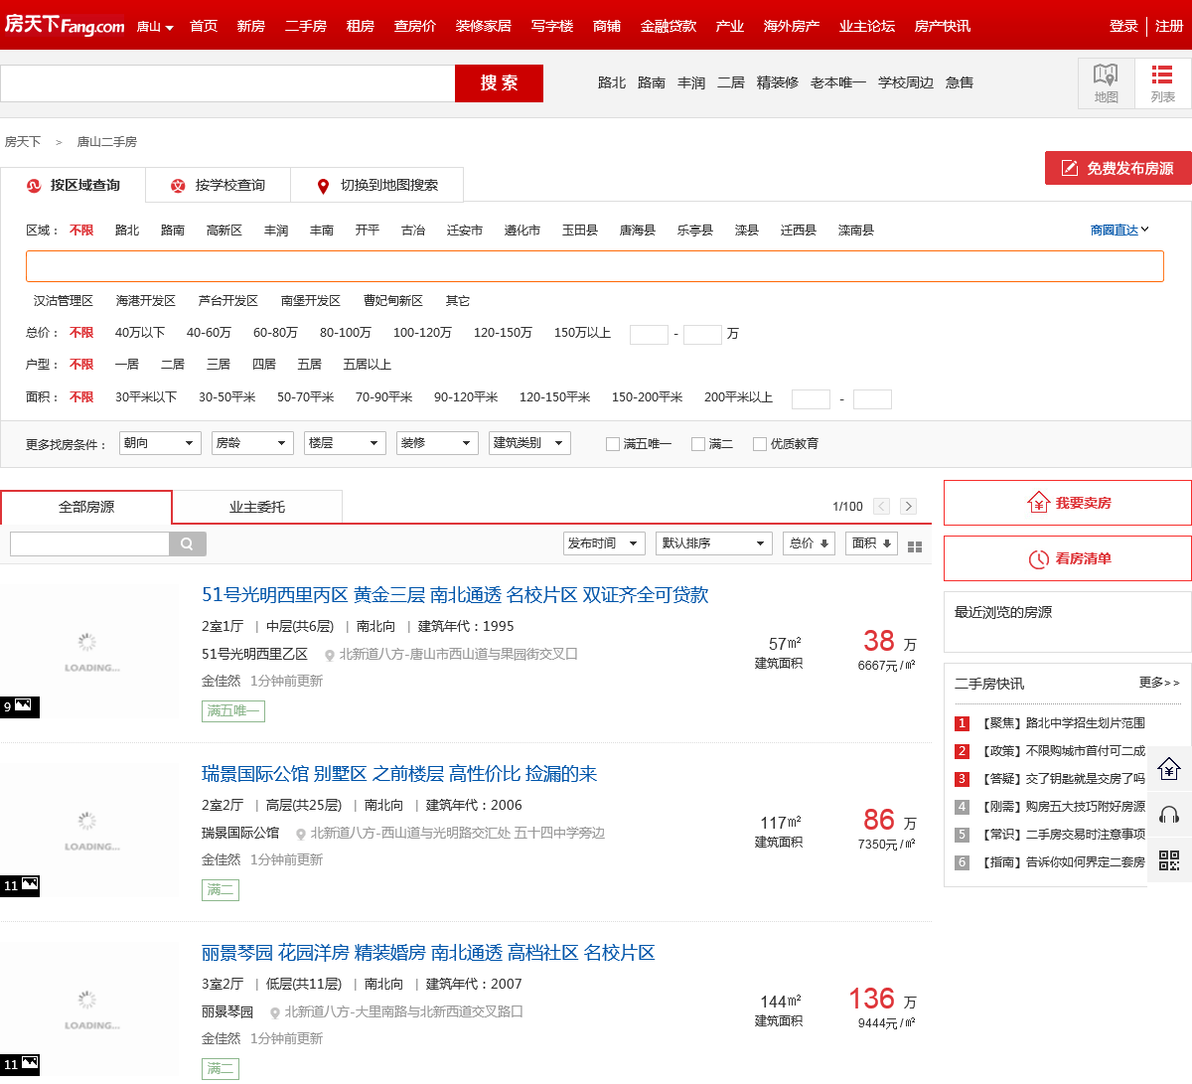
Task: Switch to the 业主委托 tab
Action: (x=257, y=507)
